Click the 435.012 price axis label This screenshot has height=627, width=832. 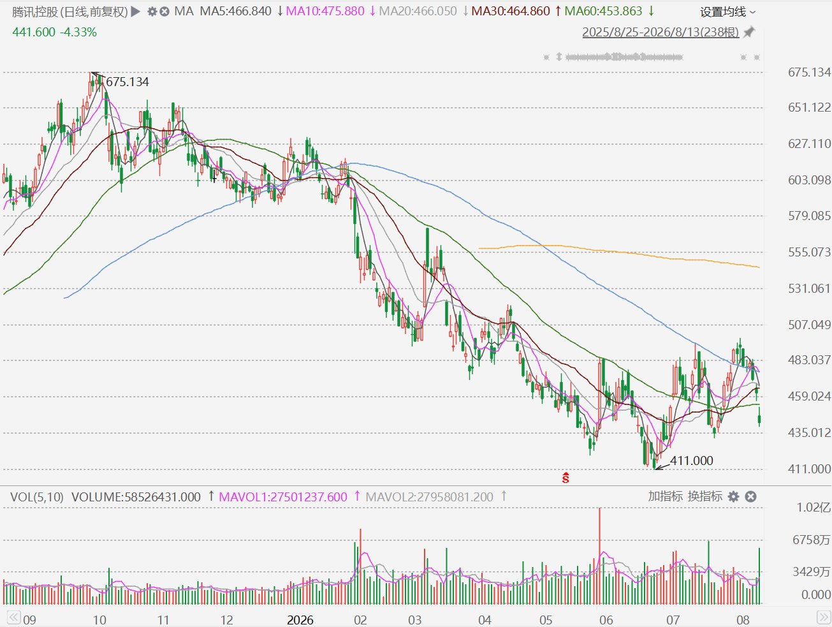tap(809, 432)
